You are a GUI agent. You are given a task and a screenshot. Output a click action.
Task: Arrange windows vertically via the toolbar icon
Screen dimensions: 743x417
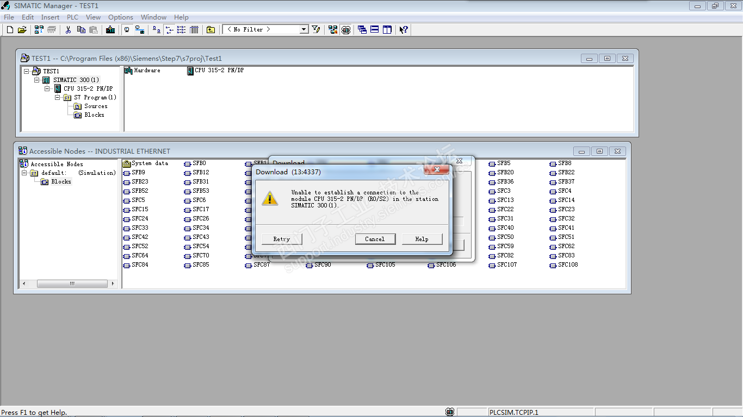coord(387,30)
